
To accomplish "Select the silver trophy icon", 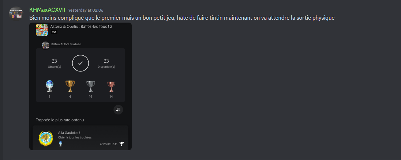I will [x=90, y=86].
